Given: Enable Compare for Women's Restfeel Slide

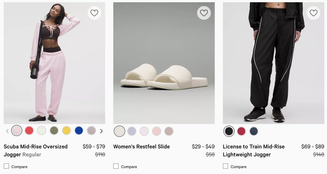Looking at the screenshot, I should pyautogui.click(x=116, y=166).
